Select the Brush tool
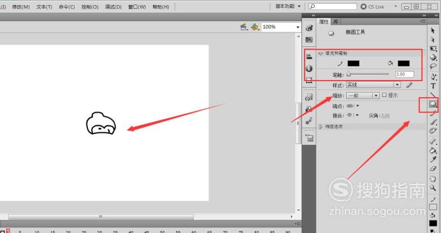The width and height of the screenshot is (441, 233). coord(433,122)
